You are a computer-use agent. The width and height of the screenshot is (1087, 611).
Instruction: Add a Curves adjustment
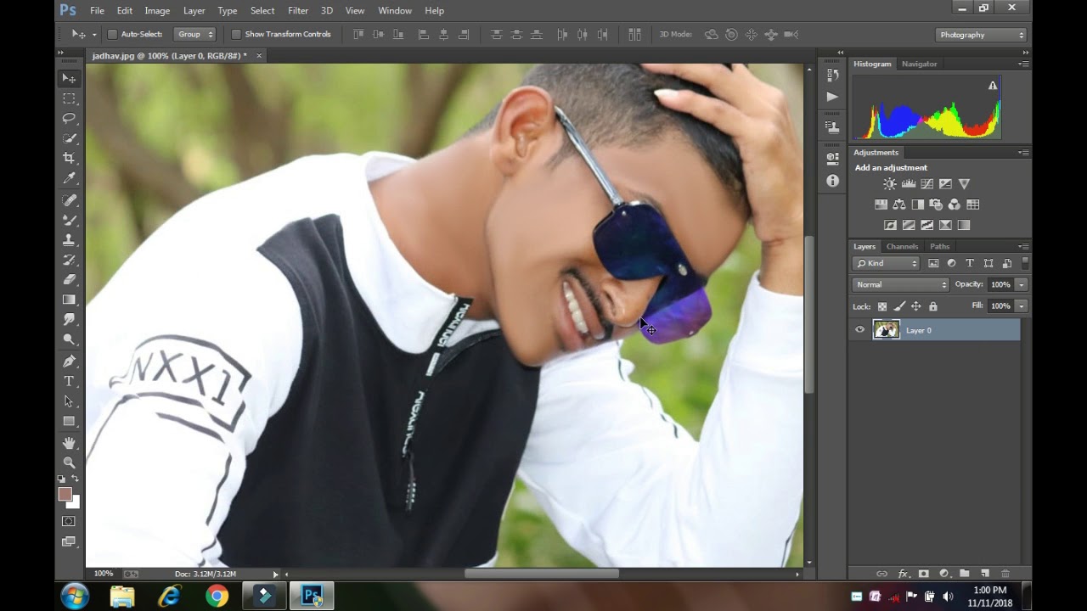coord(926,184)
